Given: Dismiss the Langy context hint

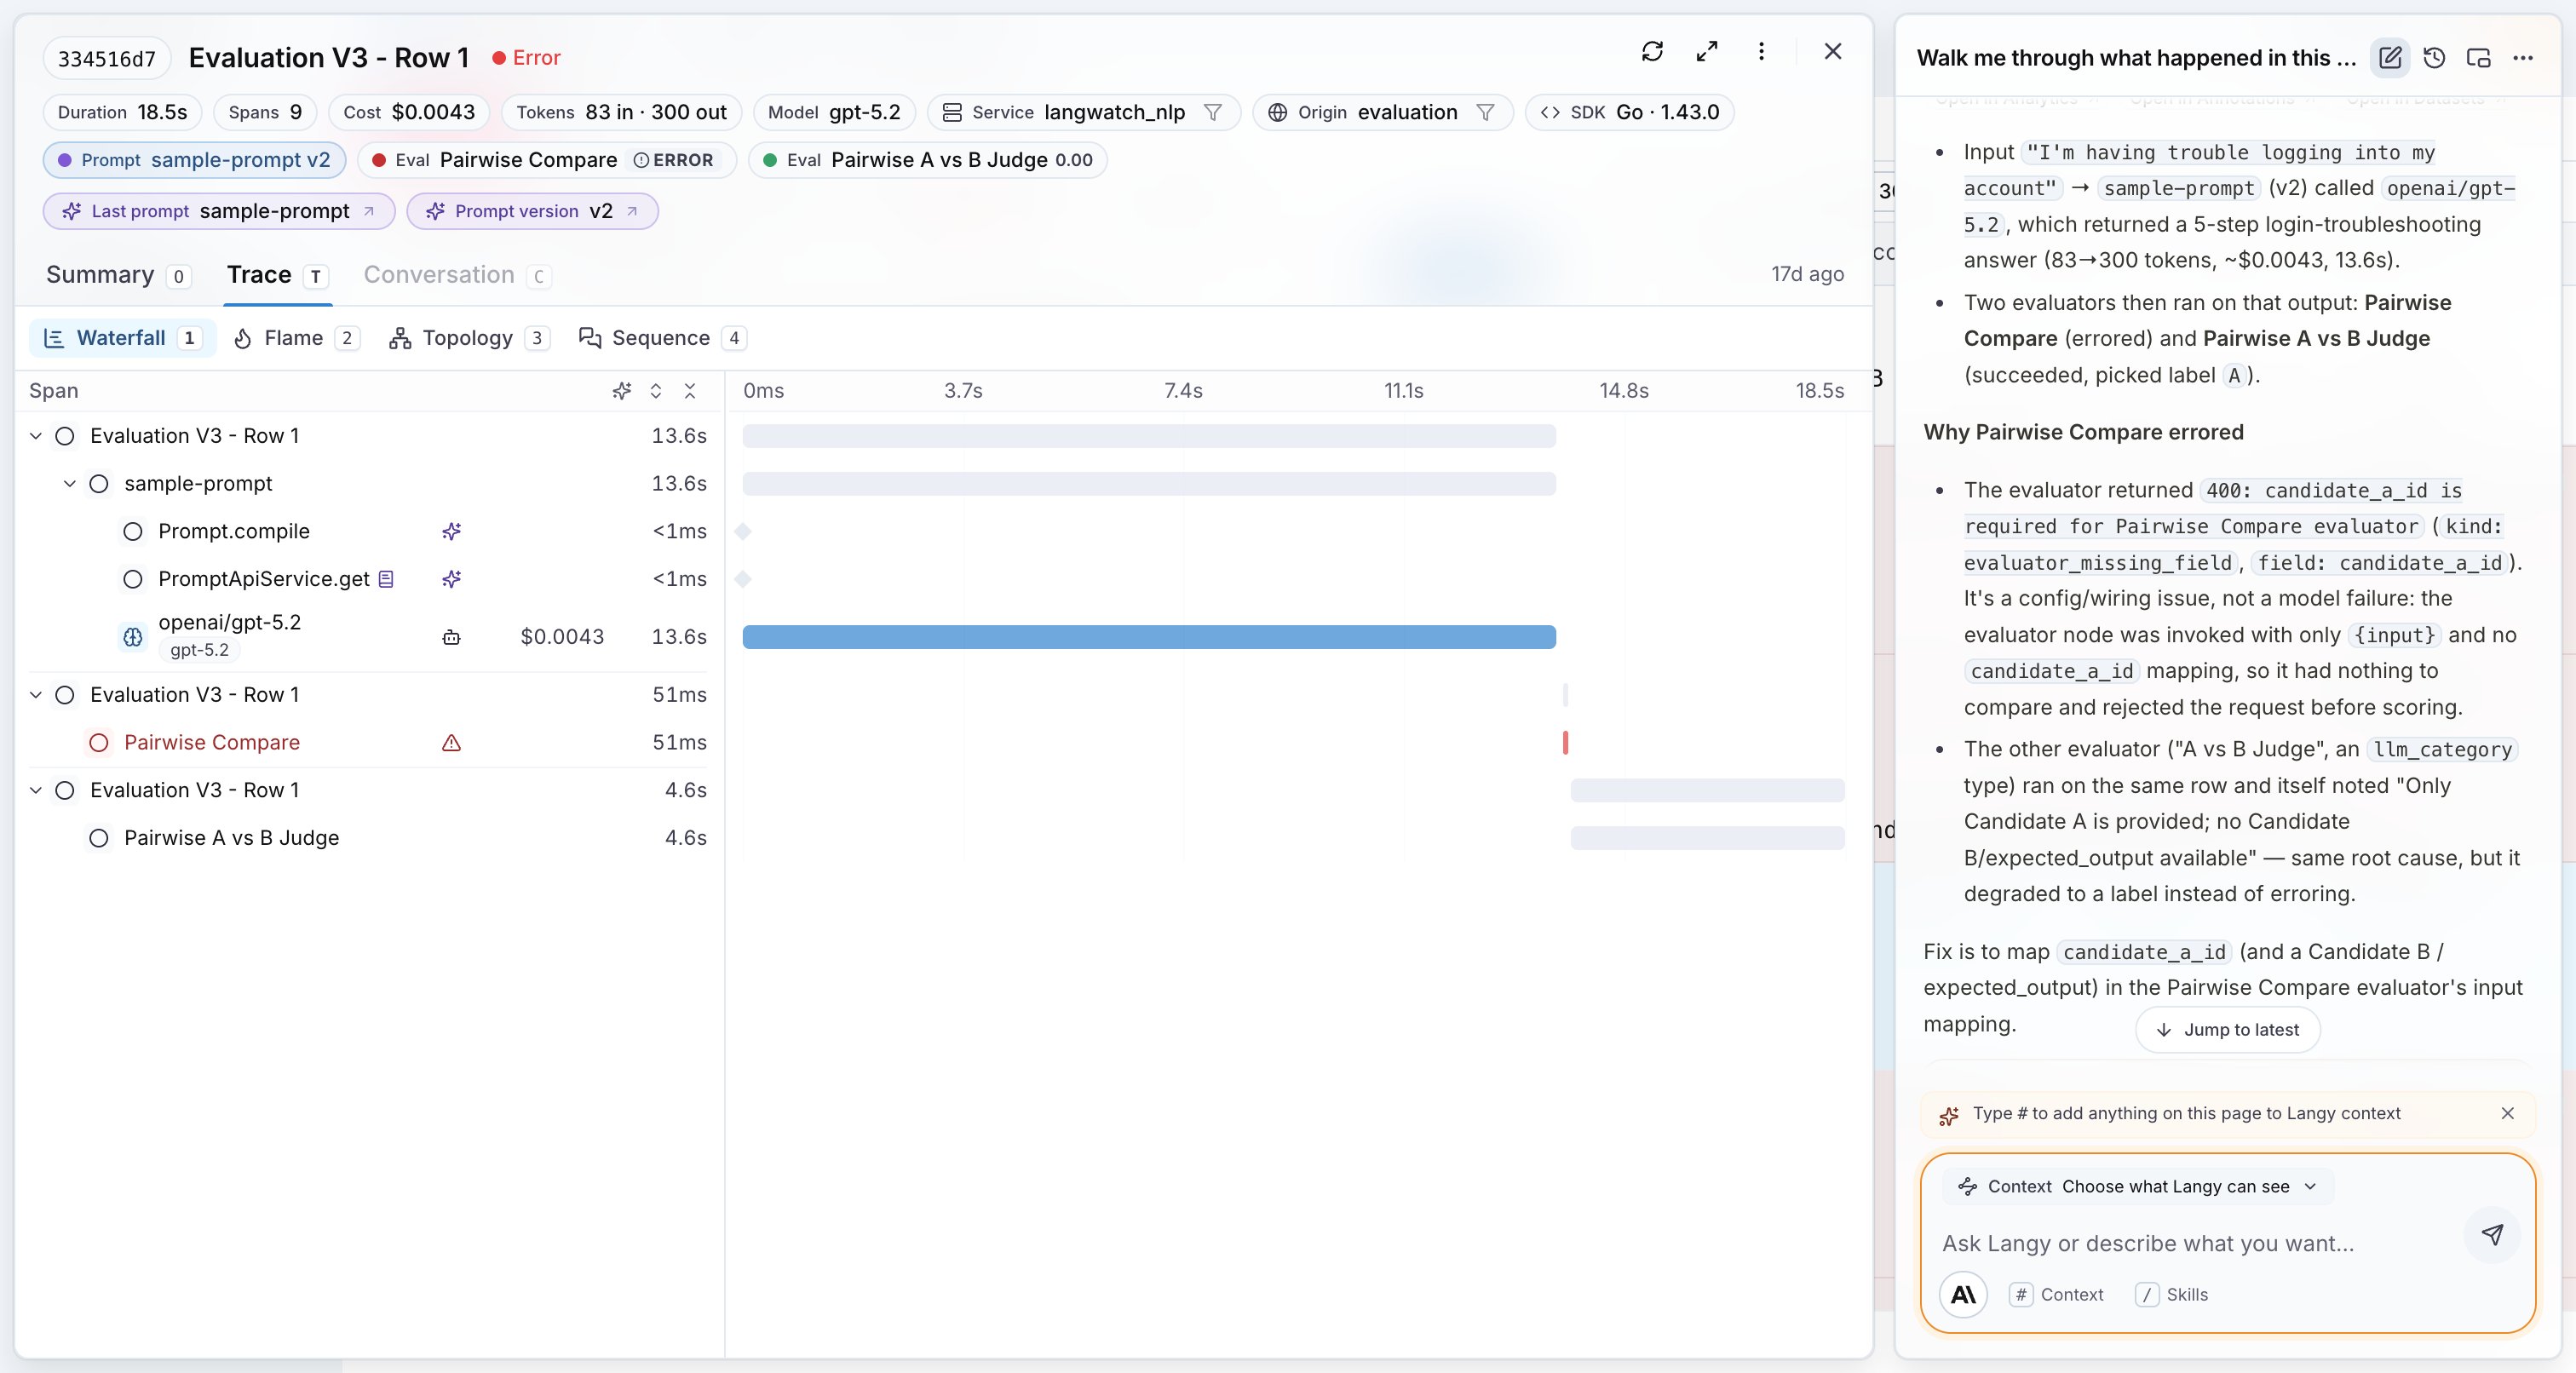Looking at the screenshot, I should click(2508, 1113).
